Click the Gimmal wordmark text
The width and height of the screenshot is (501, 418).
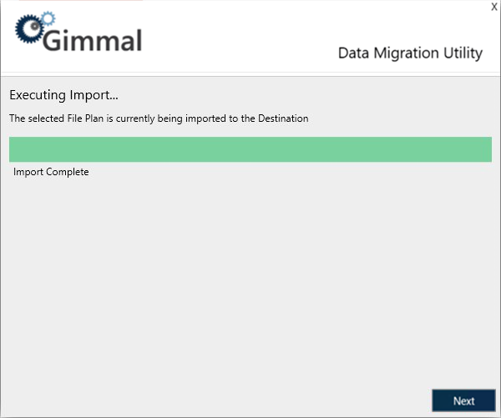point(94,39)
